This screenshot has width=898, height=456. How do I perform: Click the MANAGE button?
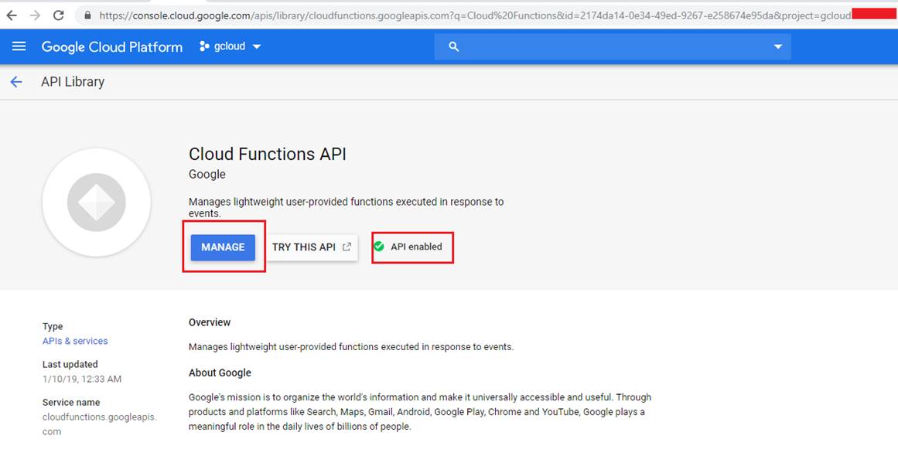click(223, 247)
